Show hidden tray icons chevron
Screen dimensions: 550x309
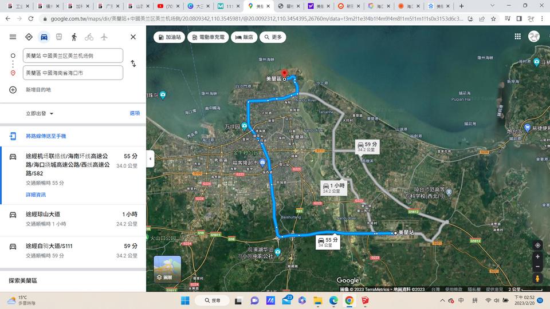[x=442, y=300]
